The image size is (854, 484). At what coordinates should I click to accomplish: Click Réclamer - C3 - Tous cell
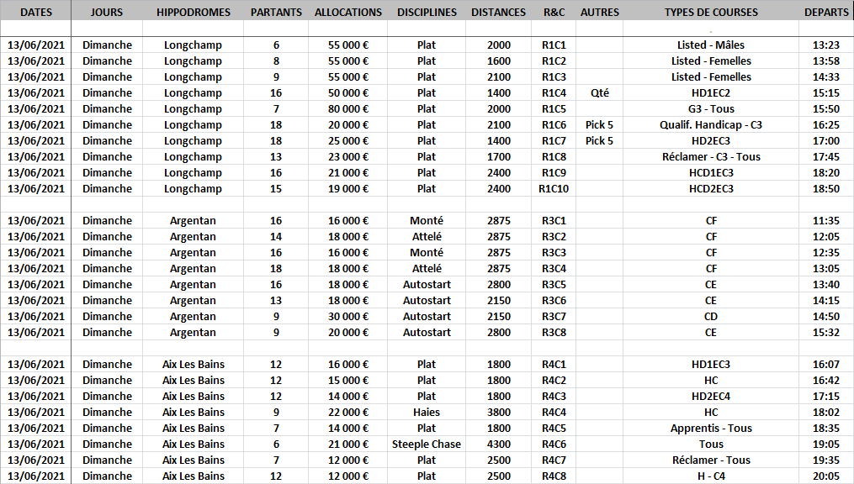pyautogui.click(x=711, y=156)
